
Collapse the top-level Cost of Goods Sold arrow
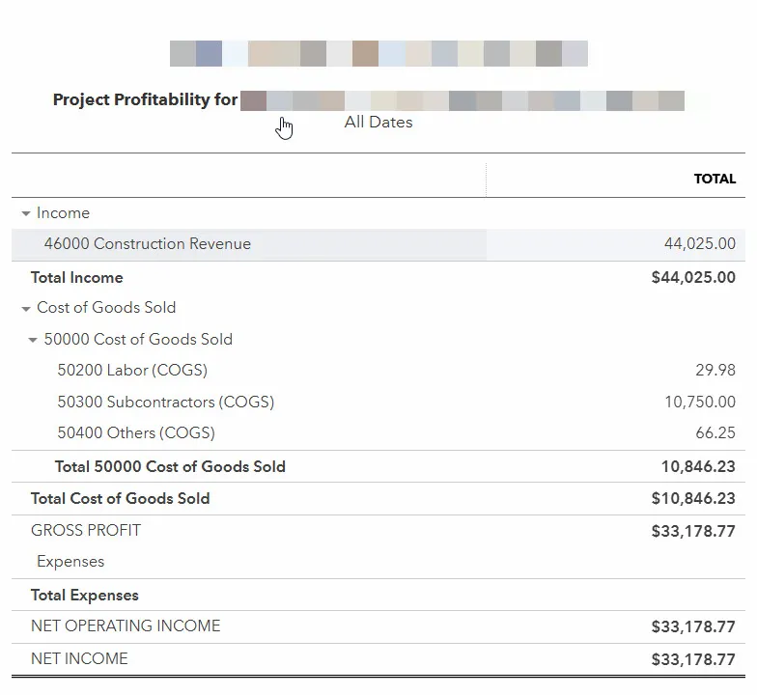point(26,309)
